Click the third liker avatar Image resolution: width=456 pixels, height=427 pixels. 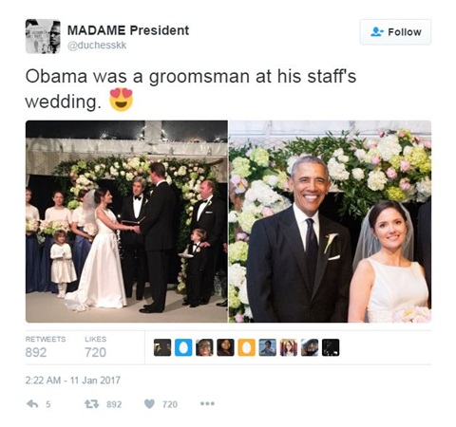point(204,347)
